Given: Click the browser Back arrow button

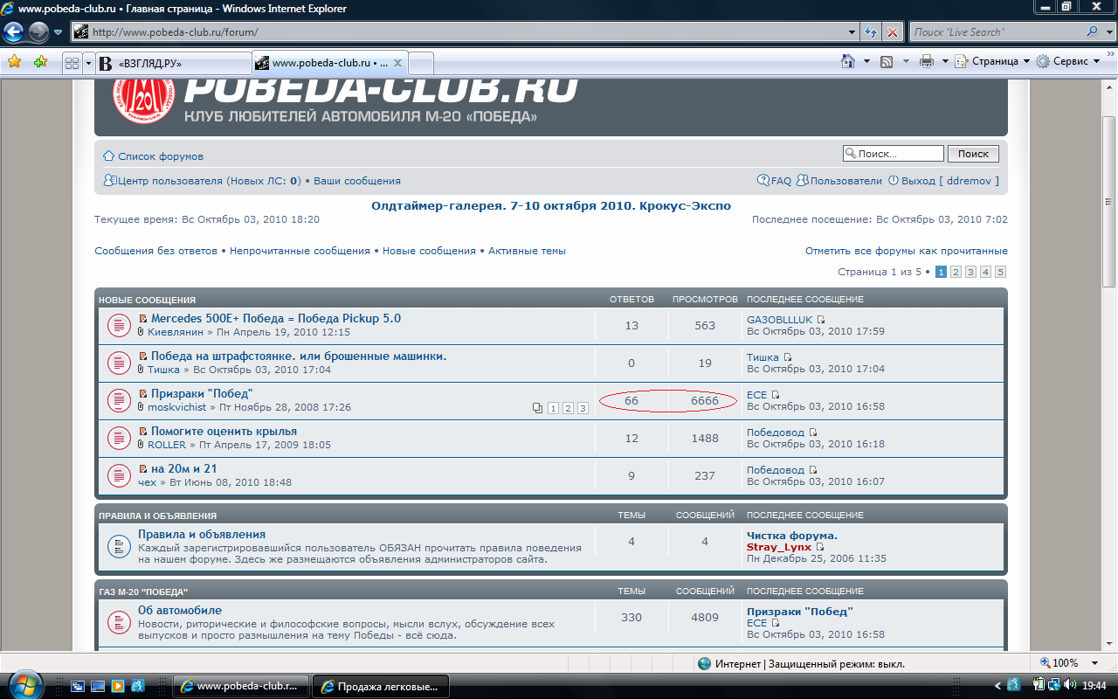Looking at the screenshot, I should (14, 32).
